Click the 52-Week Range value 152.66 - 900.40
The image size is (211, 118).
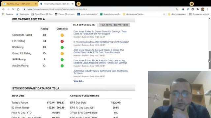point(56,108)
